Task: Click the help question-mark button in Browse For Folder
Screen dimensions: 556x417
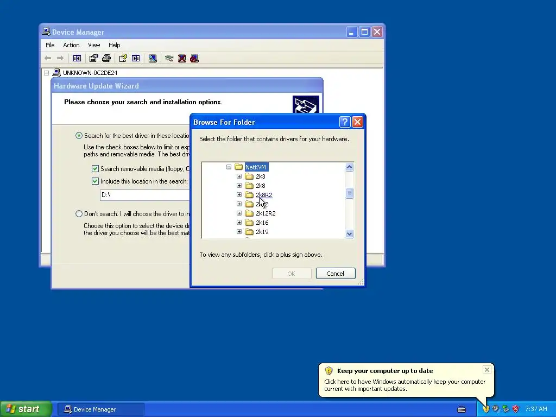Action: (x=345, y=122)
